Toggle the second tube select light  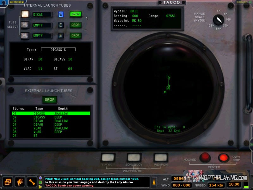coord(25,25)
